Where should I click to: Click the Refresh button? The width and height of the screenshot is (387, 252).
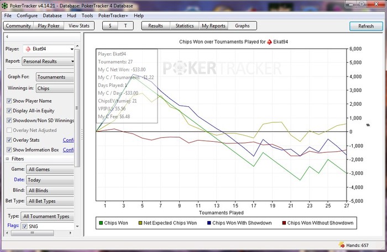(x=366, y=26)
